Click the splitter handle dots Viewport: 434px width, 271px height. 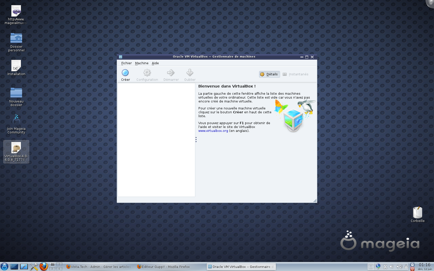(x=196, y=140)
